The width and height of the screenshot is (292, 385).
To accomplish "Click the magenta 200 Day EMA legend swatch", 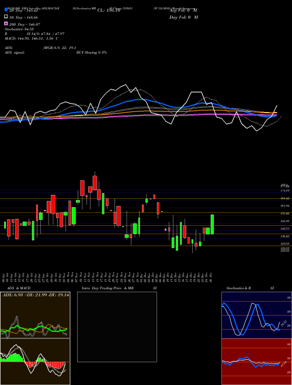I will pos(6,23).
